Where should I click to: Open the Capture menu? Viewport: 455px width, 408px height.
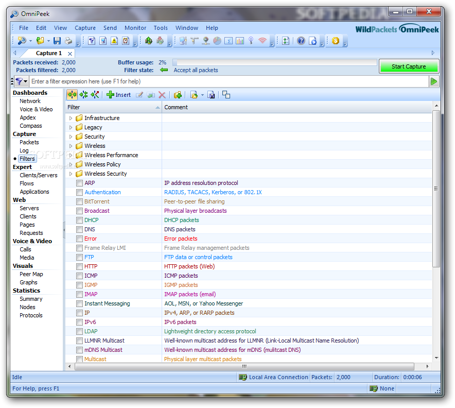pyautogui.click(x=85, y=28)
